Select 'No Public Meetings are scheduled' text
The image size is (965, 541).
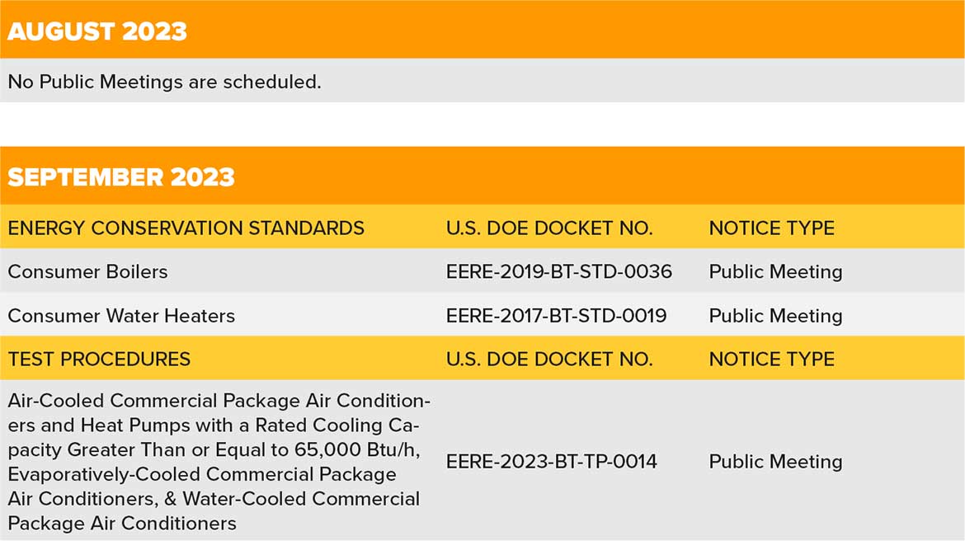click(x=164, y=82)
